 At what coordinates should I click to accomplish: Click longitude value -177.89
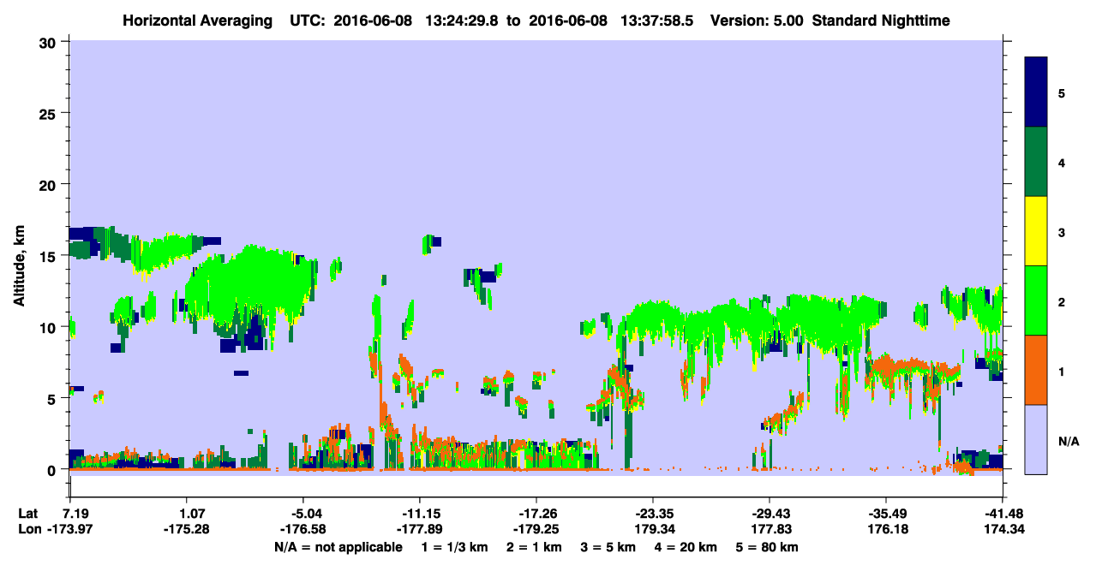[421, 530]
